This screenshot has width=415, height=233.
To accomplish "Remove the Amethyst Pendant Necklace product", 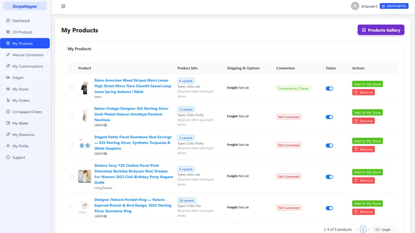I will (364, 121).
